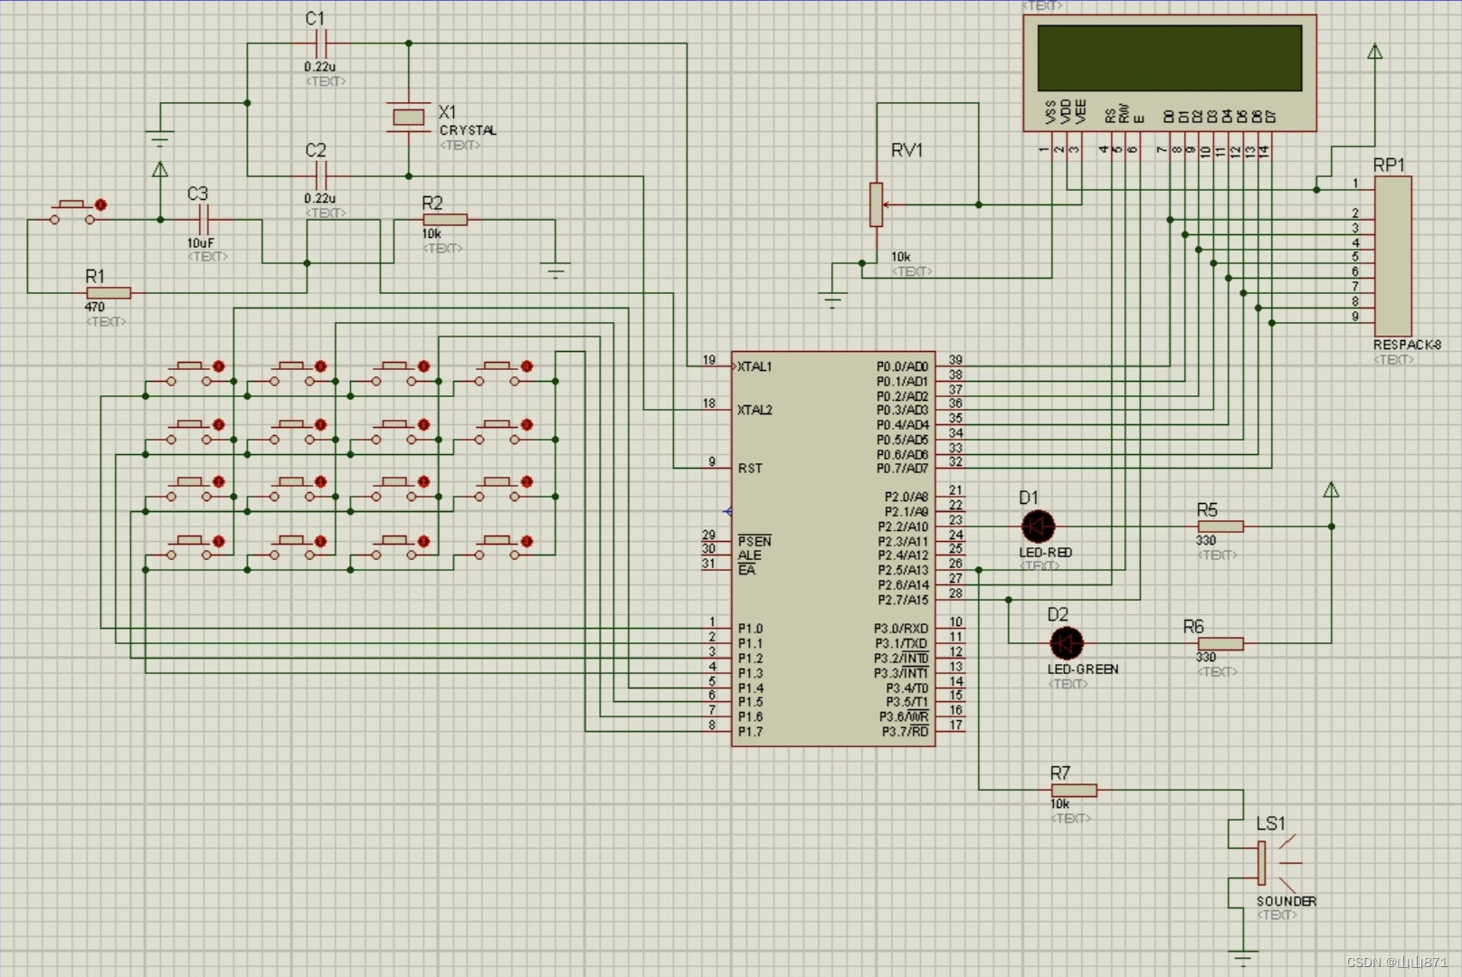Screen dimensions: 1462x977
Task: Select resistor R5 body
Action: 1220,526
